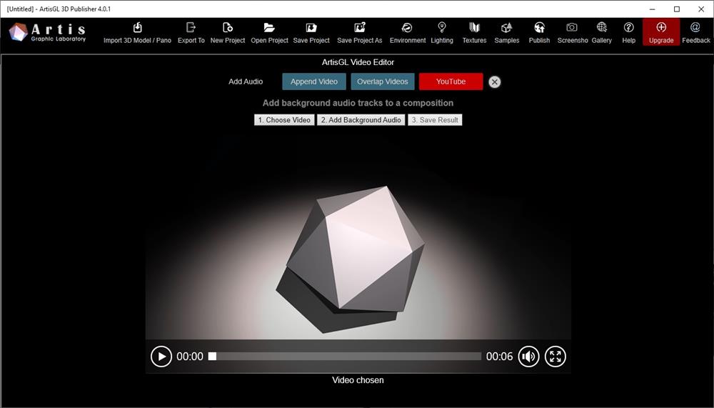Click the Video chosen status text
The height and width of the screenshot is (408, 714).
pos(358,380)
